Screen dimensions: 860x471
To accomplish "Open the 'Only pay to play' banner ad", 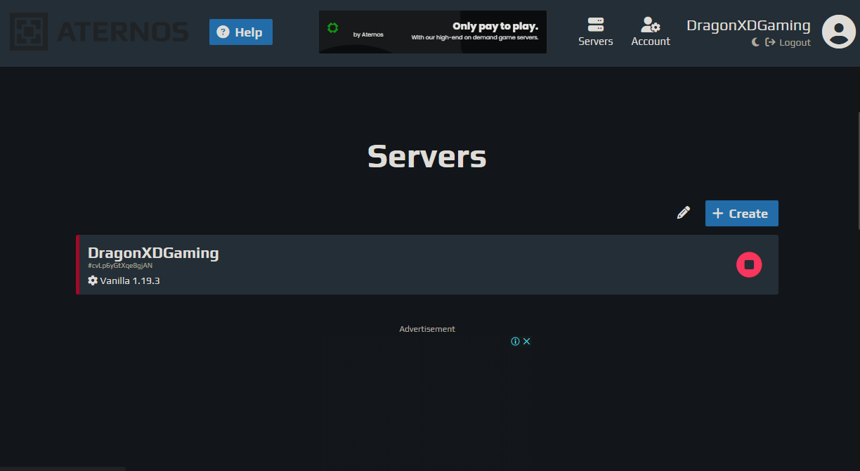I will coord(433,32).
